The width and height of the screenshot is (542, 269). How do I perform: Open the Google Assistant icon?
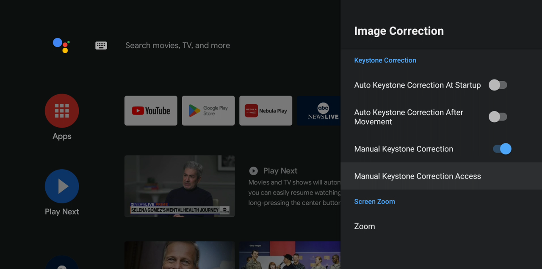[x=61, y=45]
